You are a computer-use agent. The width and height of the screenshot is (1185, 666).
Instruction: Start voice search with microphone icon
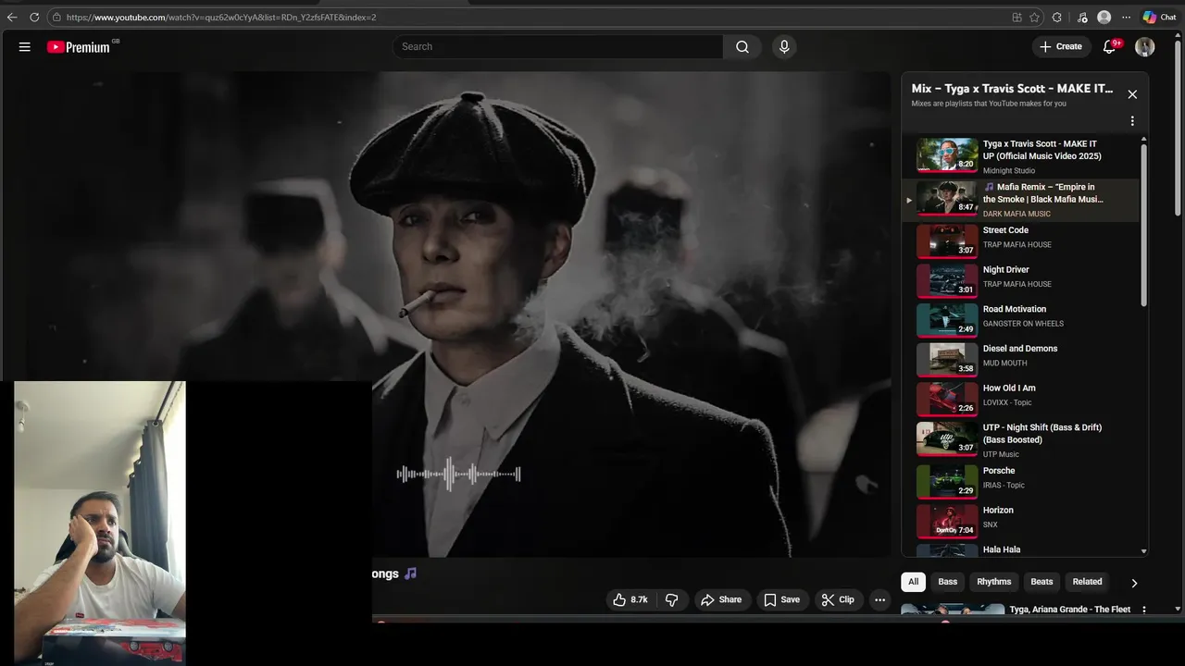[784, 47]
